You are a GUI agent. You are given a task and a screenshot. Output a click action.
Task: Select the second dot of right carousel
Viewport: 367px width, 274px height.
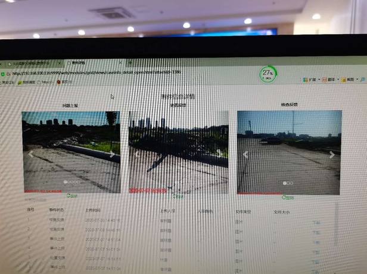(x=288, y=183)
